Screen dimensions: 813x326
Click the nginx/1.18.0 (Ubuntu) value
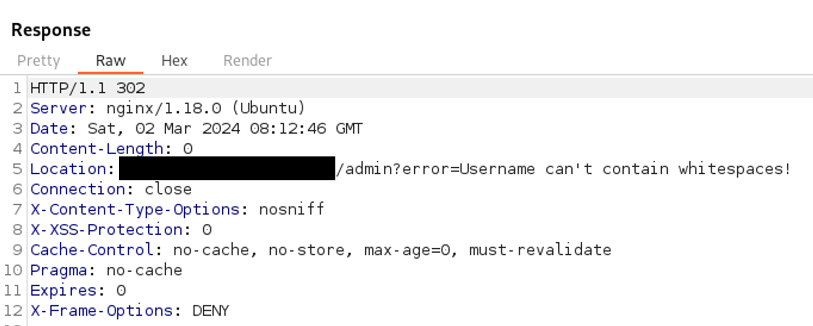206,109
